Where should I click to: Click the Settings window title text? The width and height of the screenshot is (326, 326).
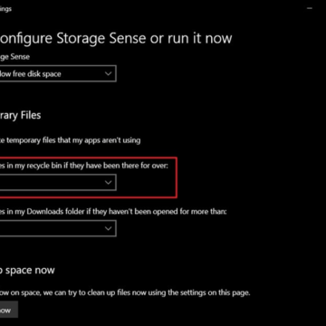pyautogui.click(x=5, y=9)
